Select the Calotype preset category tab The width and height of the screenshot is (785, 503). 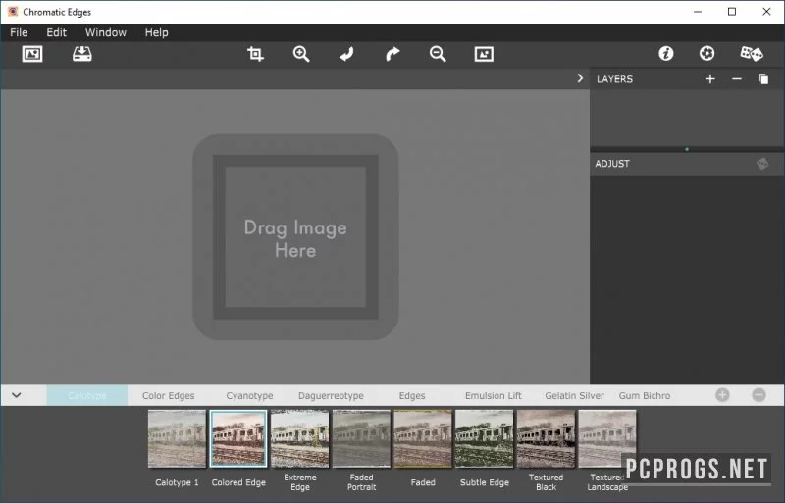[87, 395]
